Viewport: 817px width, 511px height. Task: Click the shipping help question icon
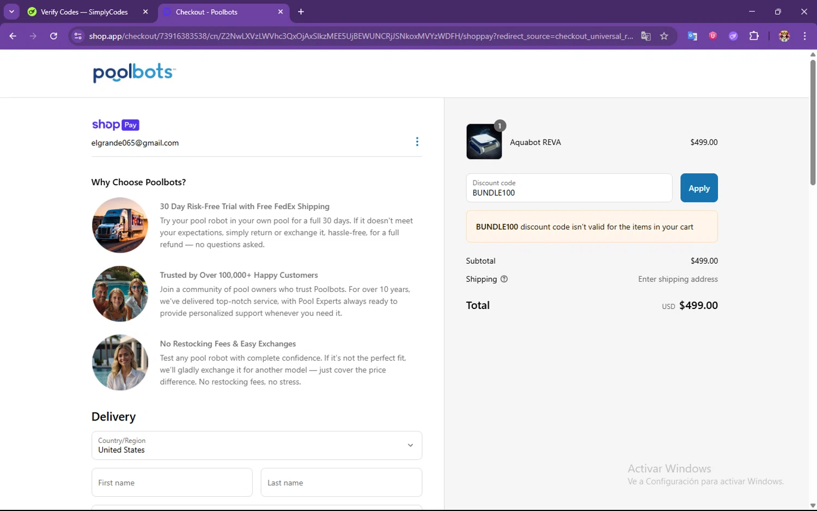504,279
